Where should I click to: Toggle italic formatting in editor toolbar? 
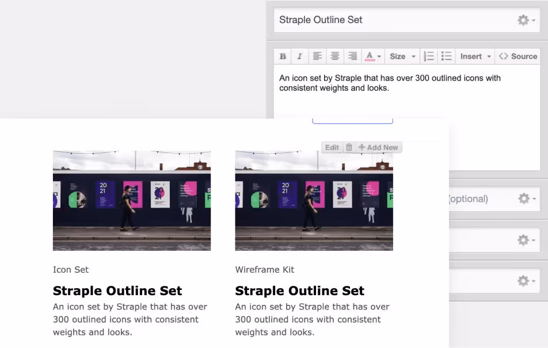(x=299, y=56)
